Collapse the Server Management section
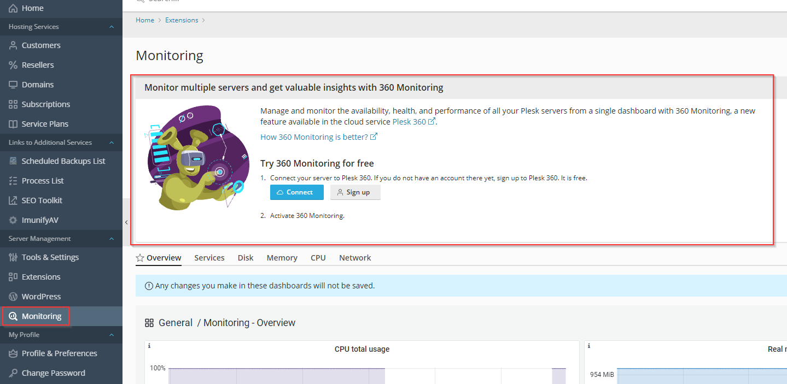787x384 pixels. (112, 239)
